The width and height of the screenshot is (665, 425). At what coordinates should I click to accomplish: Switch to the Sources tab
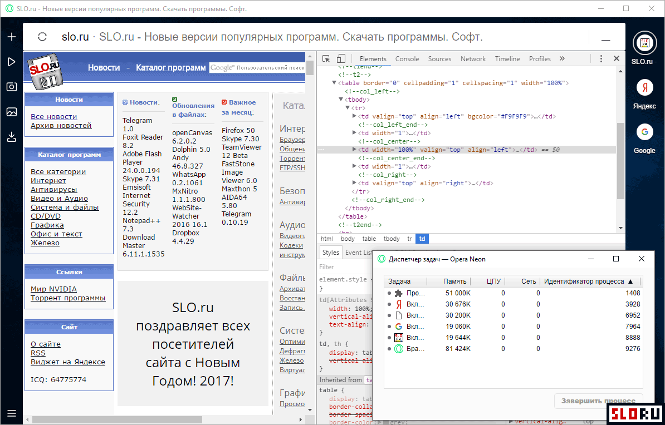pos(439,59)
